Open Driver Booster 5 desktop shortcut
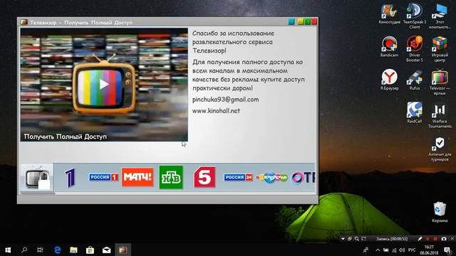456x256 pixels. [415, 49]
